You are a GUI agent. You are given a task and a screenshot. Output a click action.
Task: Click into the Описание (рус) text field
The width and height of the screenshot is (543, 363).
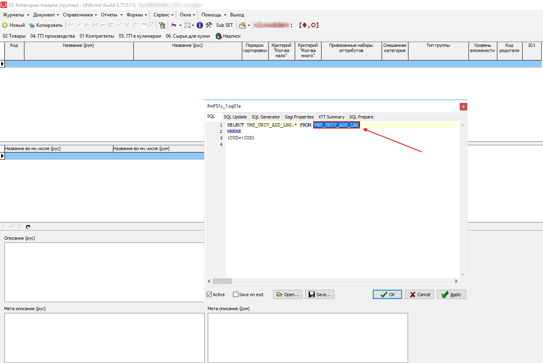click(x=105, y=272)
